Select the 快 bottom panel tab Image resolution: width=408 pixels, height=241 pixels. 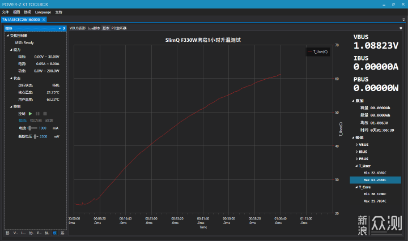(x=47, y=233)
